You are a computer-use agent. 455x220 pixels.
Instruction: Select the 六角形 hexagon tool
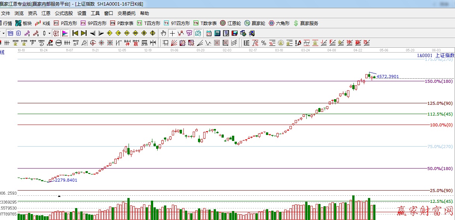pos(279,23)
